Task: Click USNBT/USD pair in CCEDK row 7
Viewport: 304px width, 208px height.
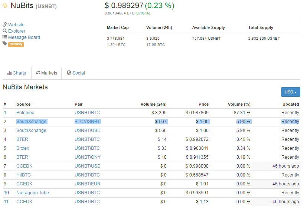Action: click(x=88, y=166)
